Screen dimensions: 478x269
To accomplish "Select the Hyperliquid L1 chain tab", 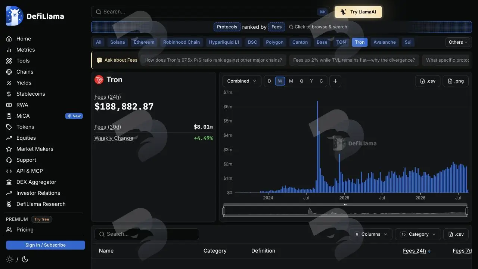I will coord(224,42).
